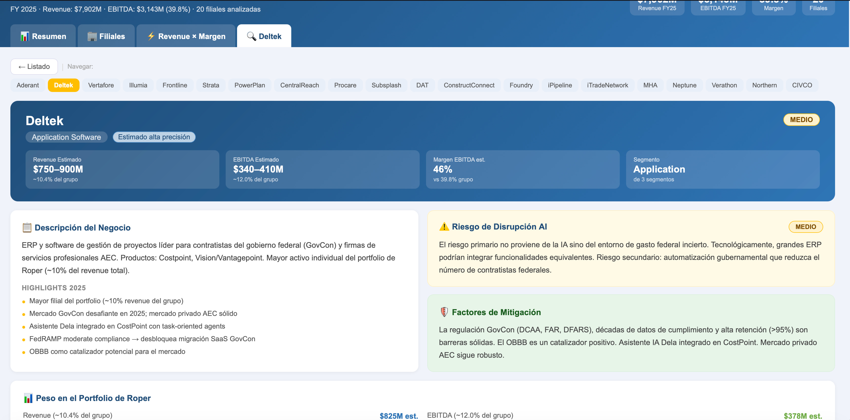Screen dimensions: 850x420
Task: Navigate to the Aderant subsidiary
Action: 28,85
